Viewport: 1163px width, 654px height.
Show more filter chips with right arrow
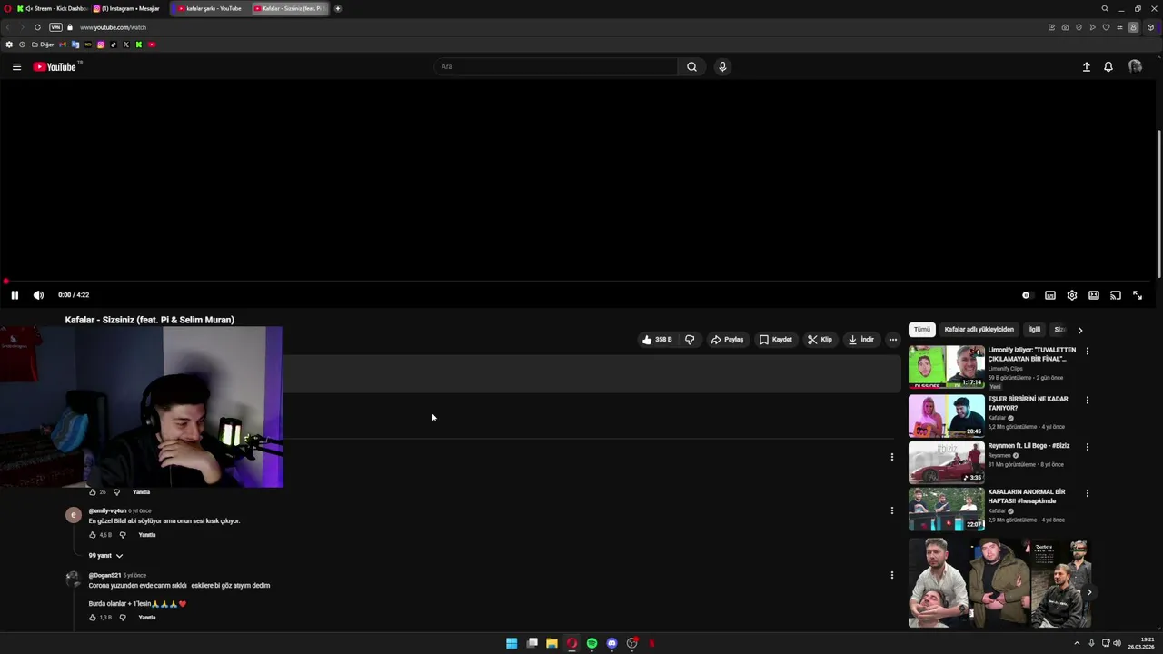point(1079,330)
